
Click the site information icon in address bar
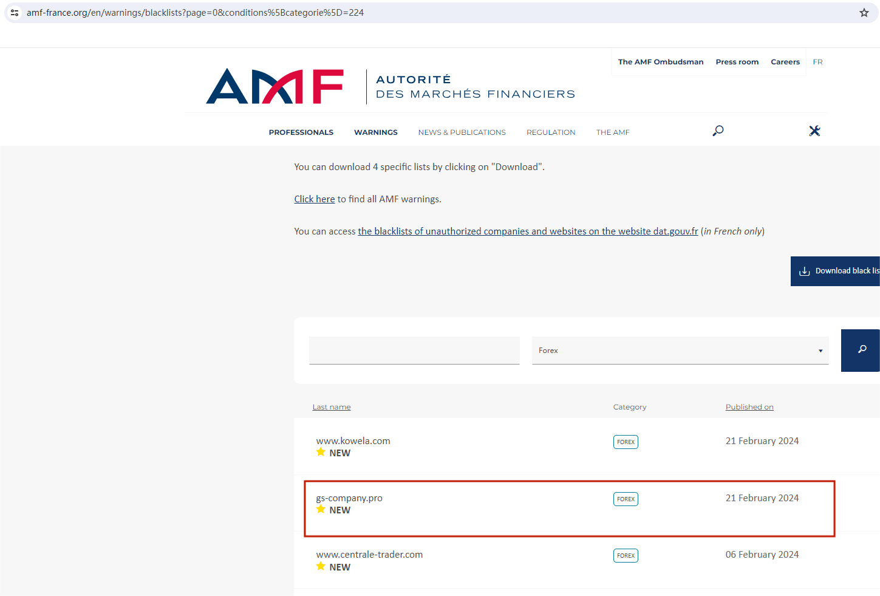coord(15,12)
